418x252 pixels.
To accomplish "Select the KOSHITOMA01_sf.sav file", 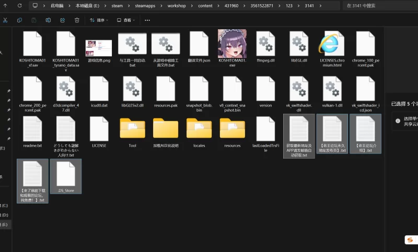I will pyautogui.click(x=32, y=49).
